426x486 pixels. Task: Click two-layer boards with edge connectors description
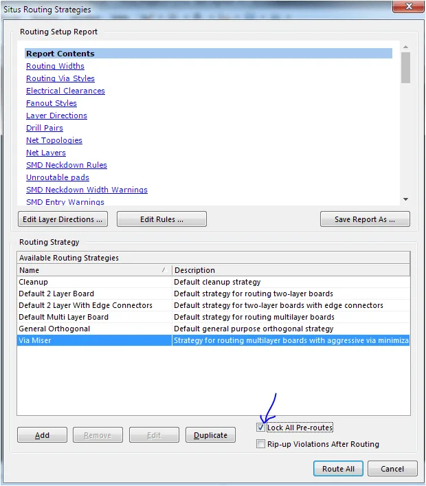(291, 305)
